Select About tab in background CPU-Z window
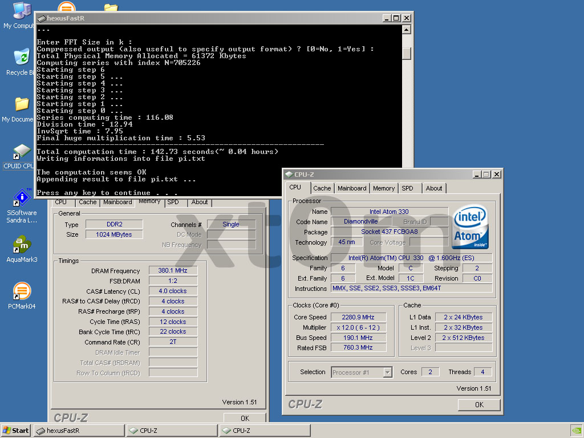 click(200, 202)
